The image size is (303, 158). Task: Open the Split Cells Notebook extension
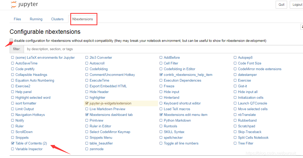point(253,137)
